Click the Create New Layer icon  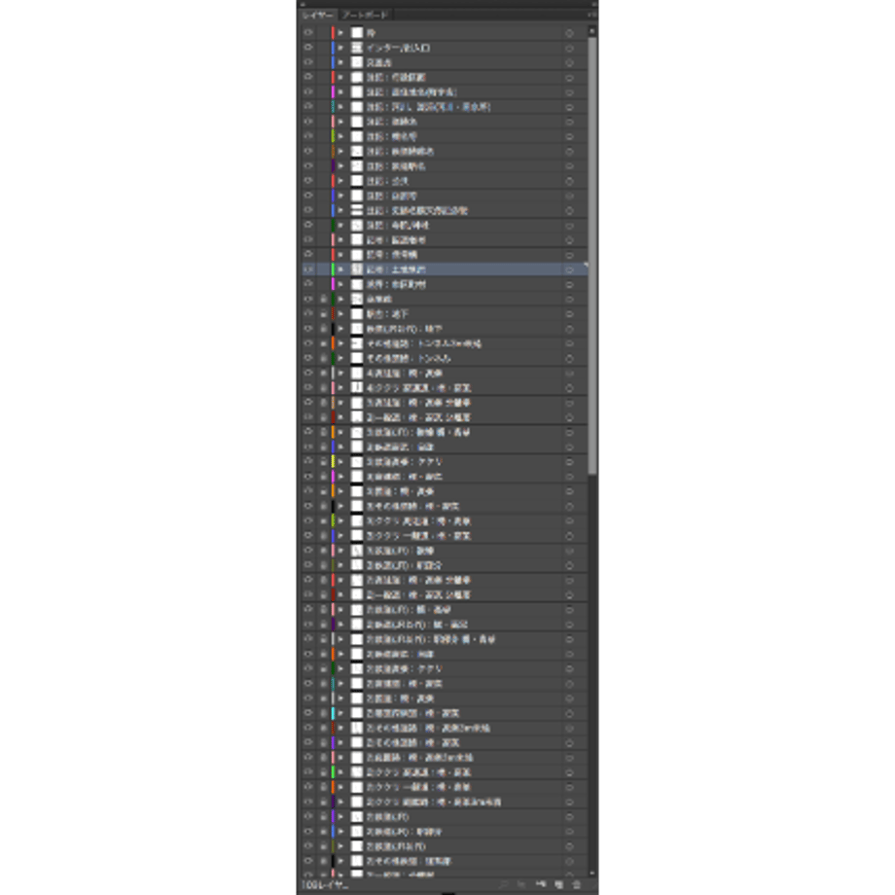[558, 884]
